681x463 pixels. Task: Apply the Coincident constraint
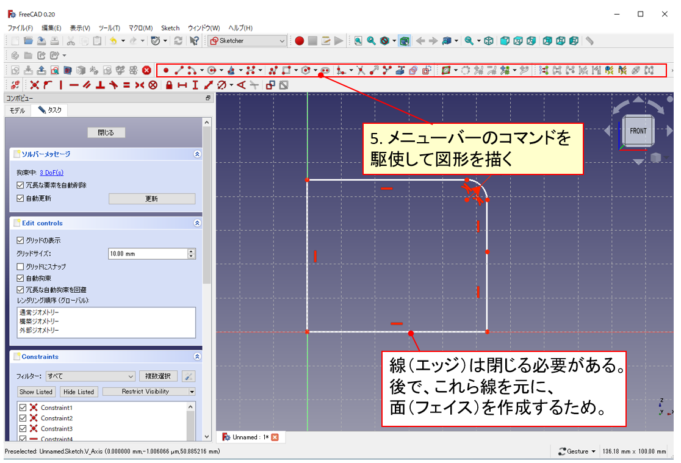pyautogui.click(x=35, y=85)
